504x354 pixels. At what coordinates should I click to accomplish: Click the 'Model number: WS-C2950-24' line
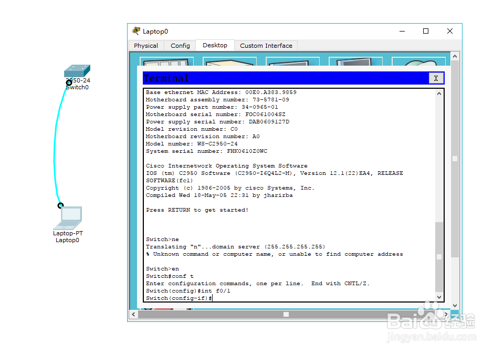click(192, 144)
